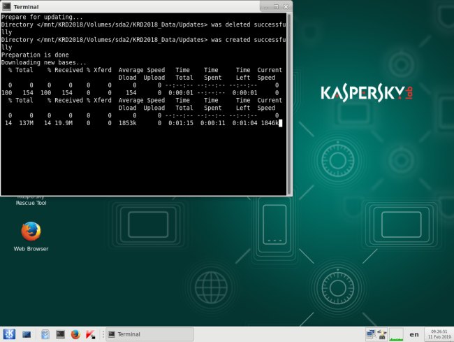Launch Firefox from the taskbar icon
454x342 pixels.
point(75,334)
